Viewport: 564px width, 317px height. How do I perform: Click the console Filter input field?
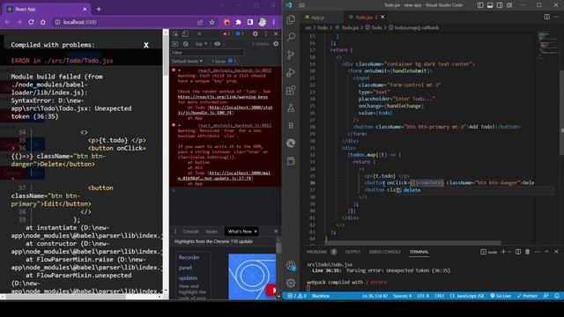coord(208,53)
